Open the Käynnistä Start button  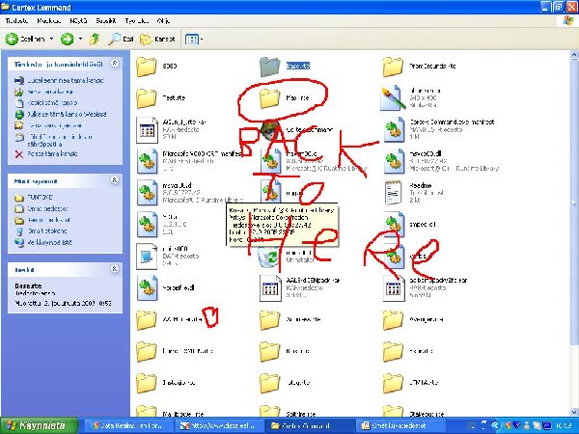39,425
